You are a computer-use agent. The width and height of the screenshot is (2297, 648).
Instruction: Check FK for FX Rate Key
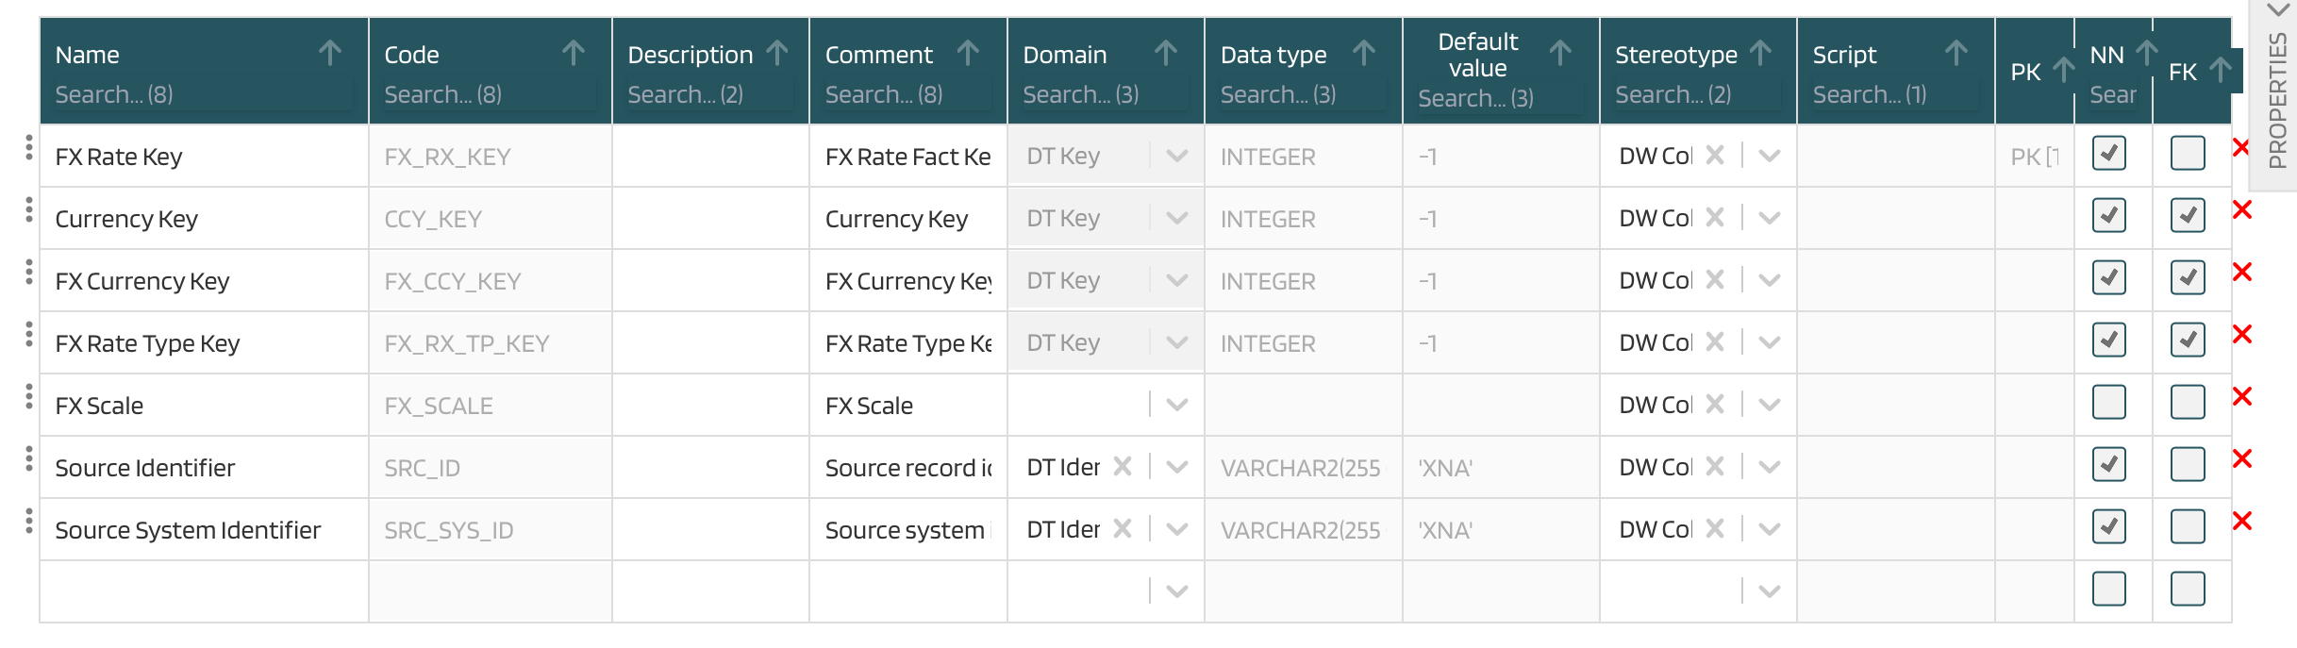pos(2188,153)
